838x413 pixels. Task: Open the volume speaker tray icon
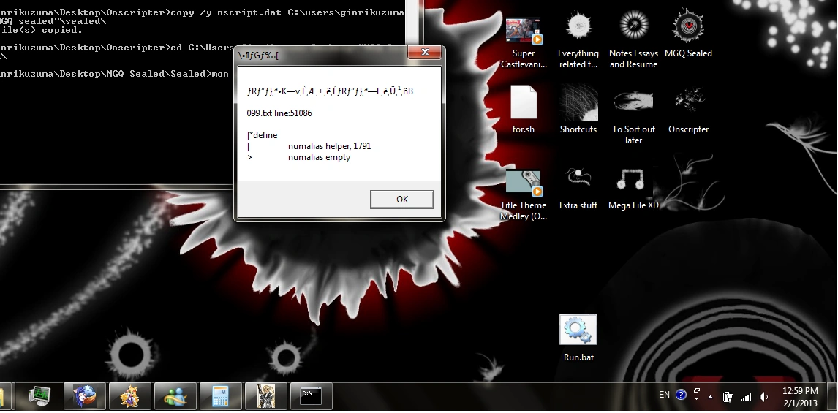(764, 396)
